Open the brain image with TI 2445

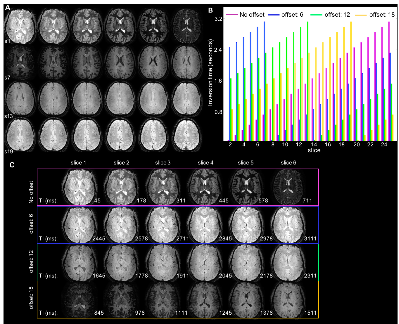coord(79,225)
